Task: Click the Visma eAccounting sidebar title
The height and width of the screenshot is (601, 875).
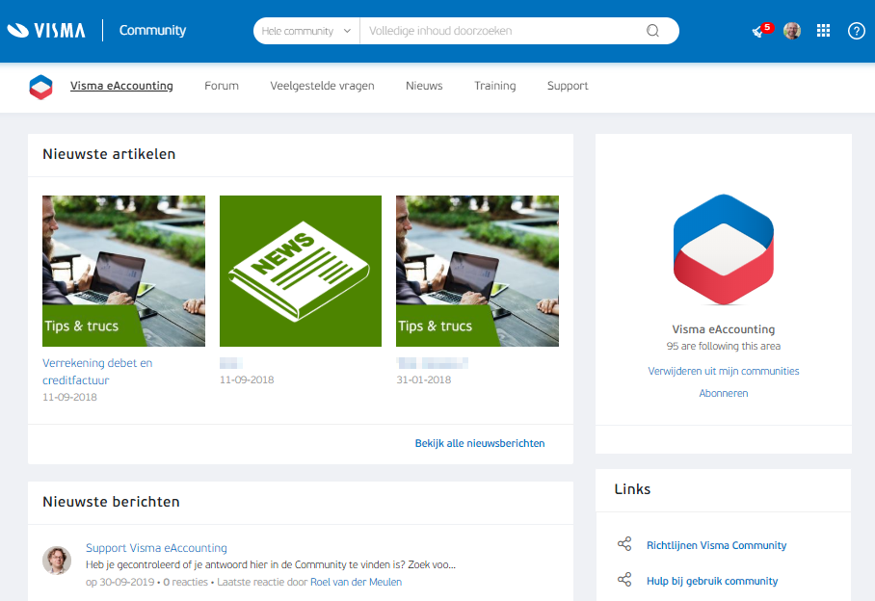Action: click(x=723, y=329)
